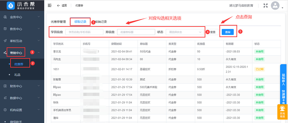Click student name 快快

[x=56, y=103]
